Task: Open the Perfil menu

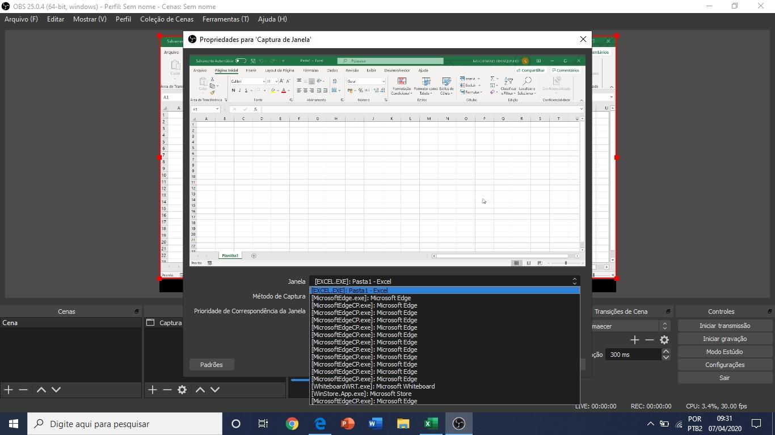Action: pos(123,19)
